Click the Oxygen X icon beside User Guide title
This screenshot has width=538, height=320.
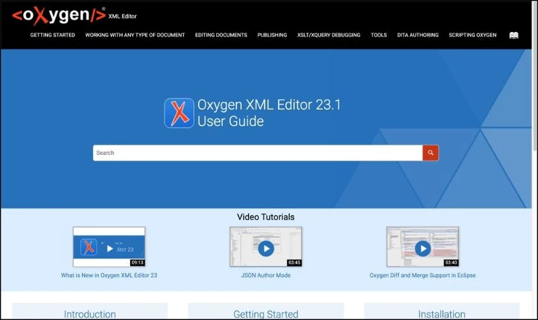[x=179, y=113]
